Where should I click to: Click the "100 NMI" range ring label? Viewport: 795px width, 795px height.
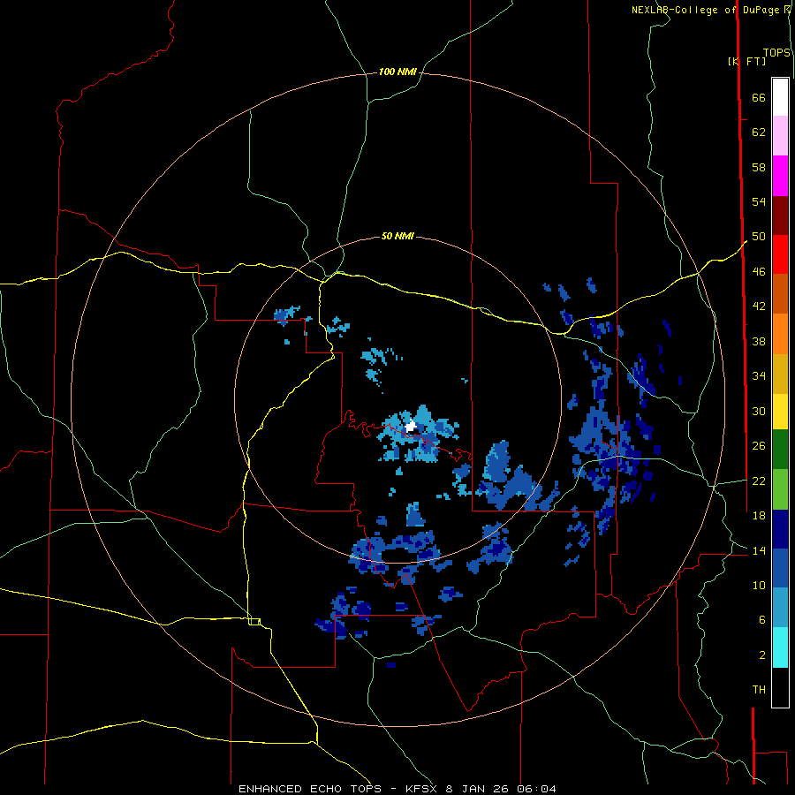point(397,72)
